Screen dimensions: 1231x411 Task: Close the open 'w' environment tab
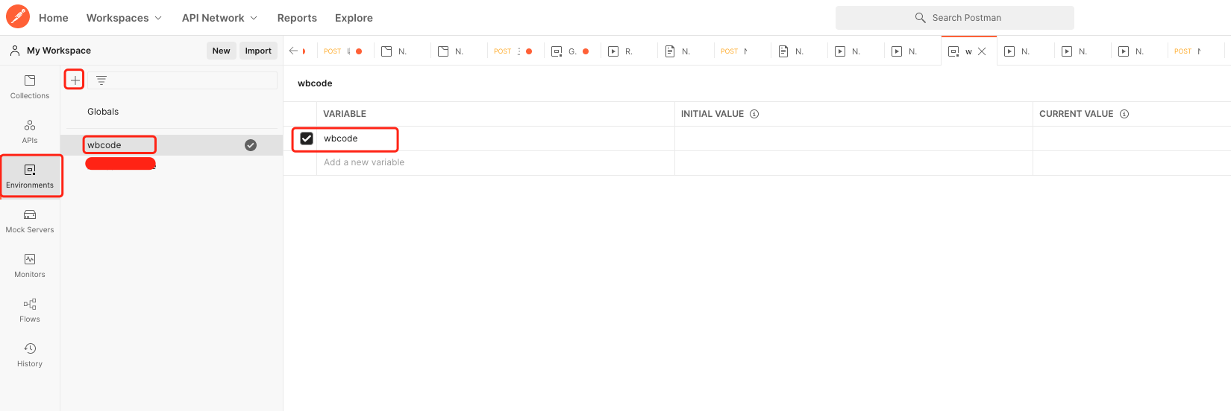coord(982,51)
